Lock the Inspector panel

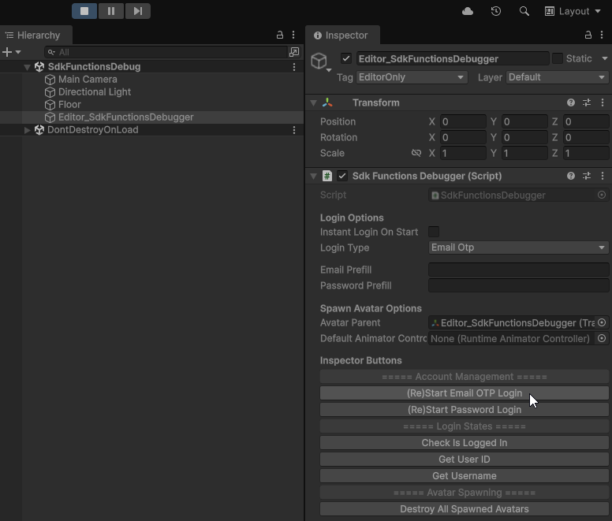click(x=588, y=35)
